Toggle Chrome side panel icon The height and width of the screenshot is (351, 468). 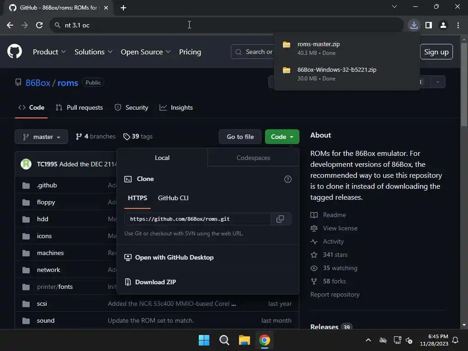[429, 25]
